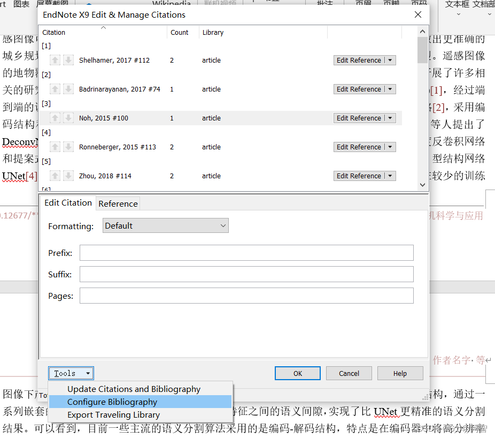
Task: Move Shelhamer, 2017 citation down
Action: click(68, 60)
